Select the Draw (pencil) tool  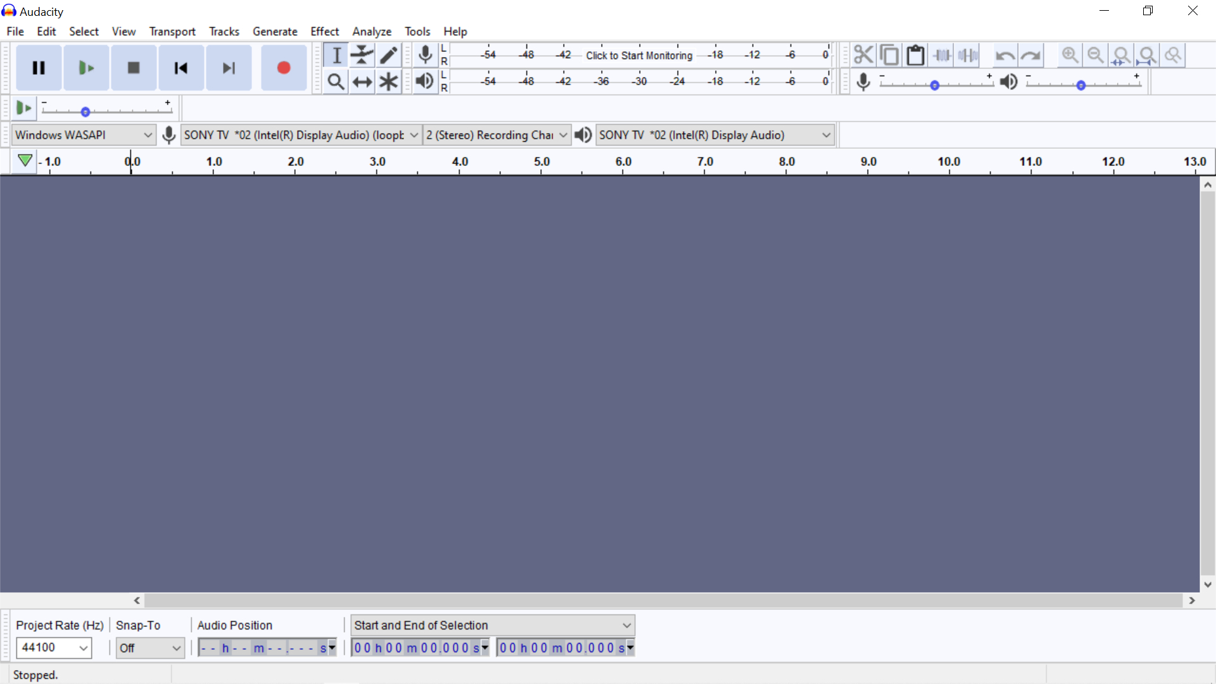(388, 55)
